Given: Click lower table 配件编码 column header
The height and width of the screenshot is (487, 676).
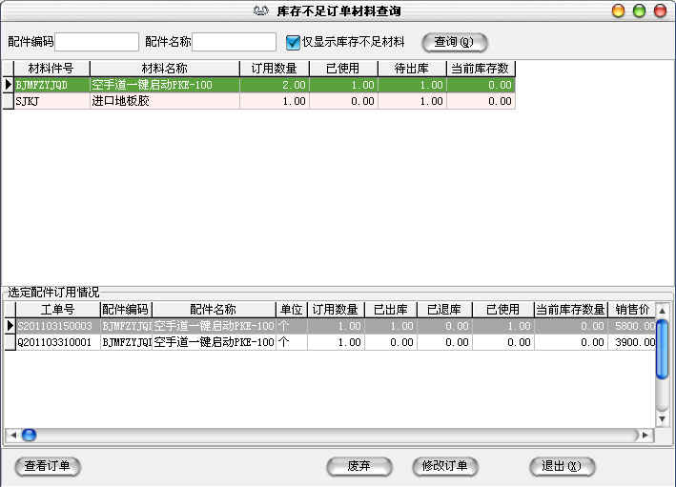Looking at the screenshot, I should tap(126, 310).
